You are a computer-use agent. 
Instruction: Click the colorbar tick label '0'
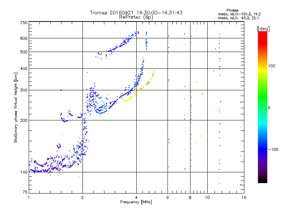coord(269,108)
